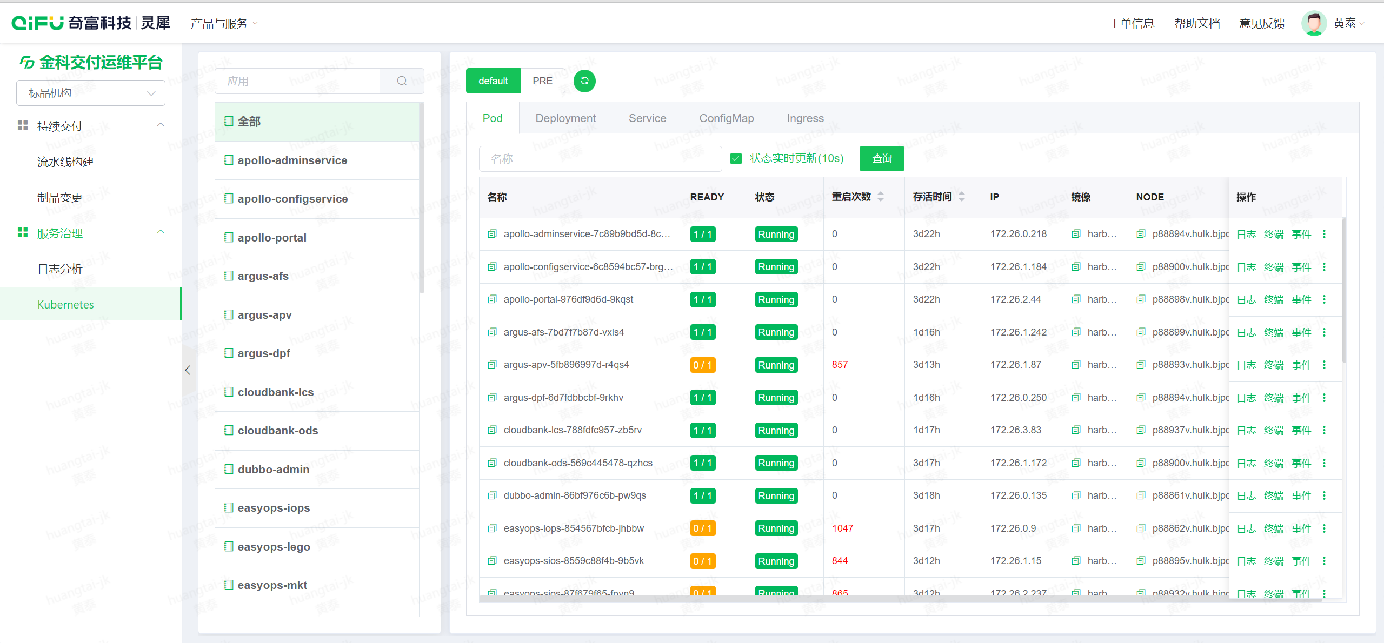1384x643 pixels.
Task: Click the application search magnifier icon
Action: coord(402,81)
